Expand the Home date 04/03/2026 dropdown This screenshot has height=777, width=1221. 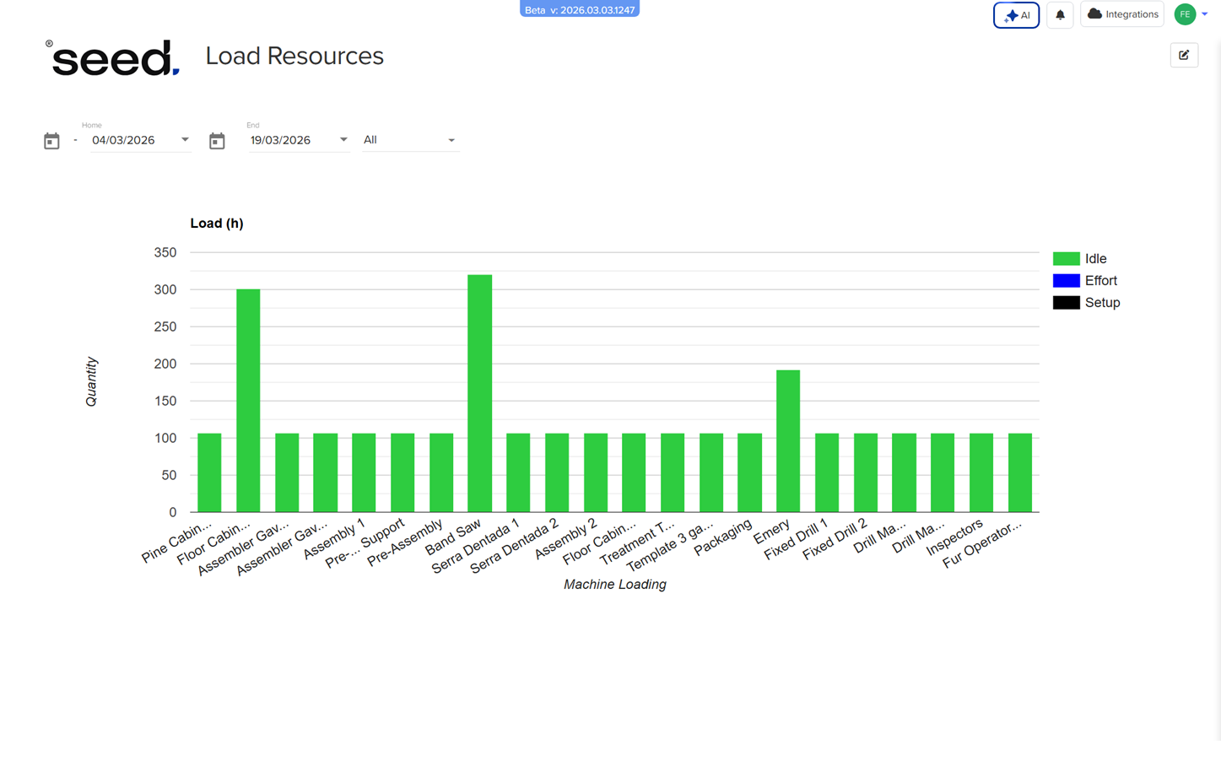185,140
